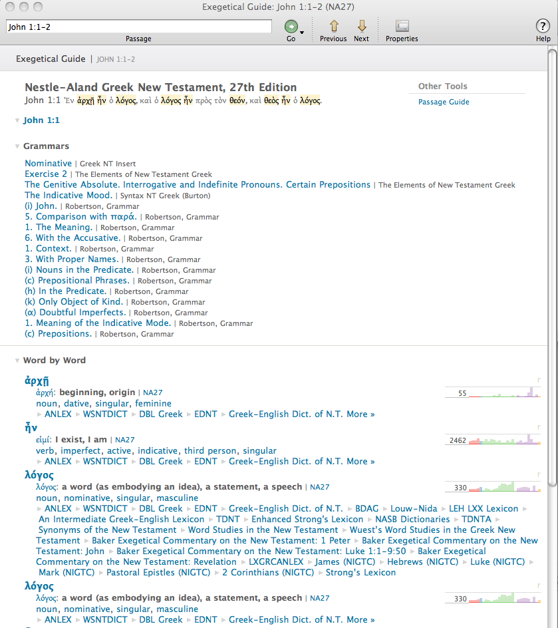558x628 pixels.
Task: Click the corner icon above ἀρχῇ graph
Action: (x=539, y=380)
